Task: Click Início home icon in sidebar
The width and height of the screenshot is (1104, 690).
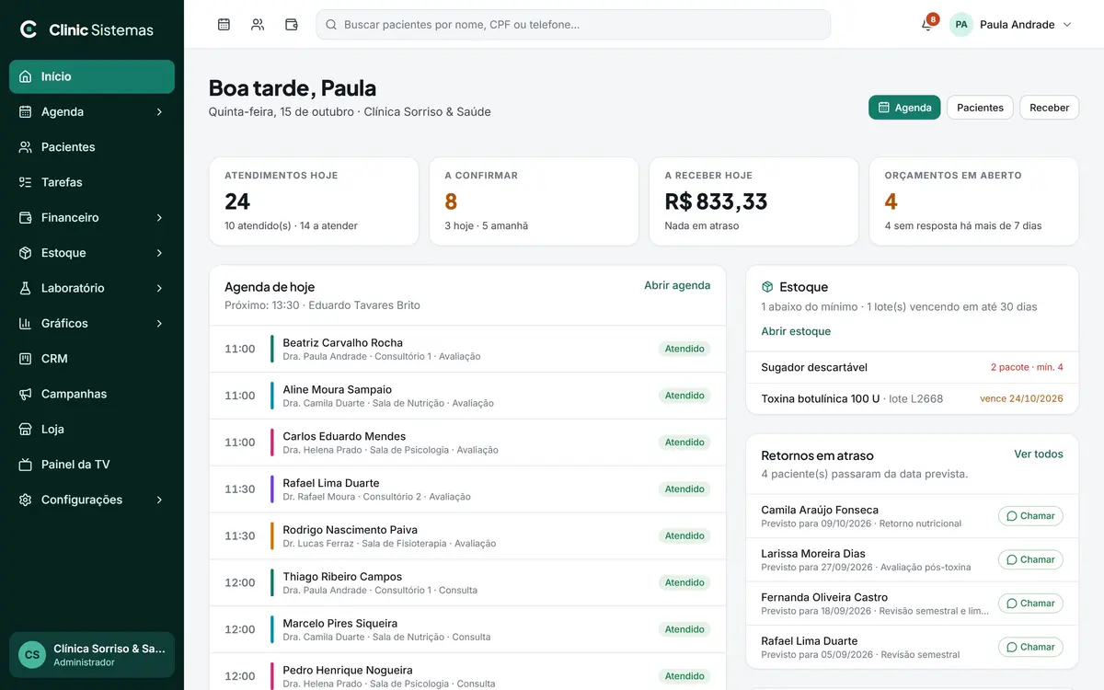Action: point(26,76)
